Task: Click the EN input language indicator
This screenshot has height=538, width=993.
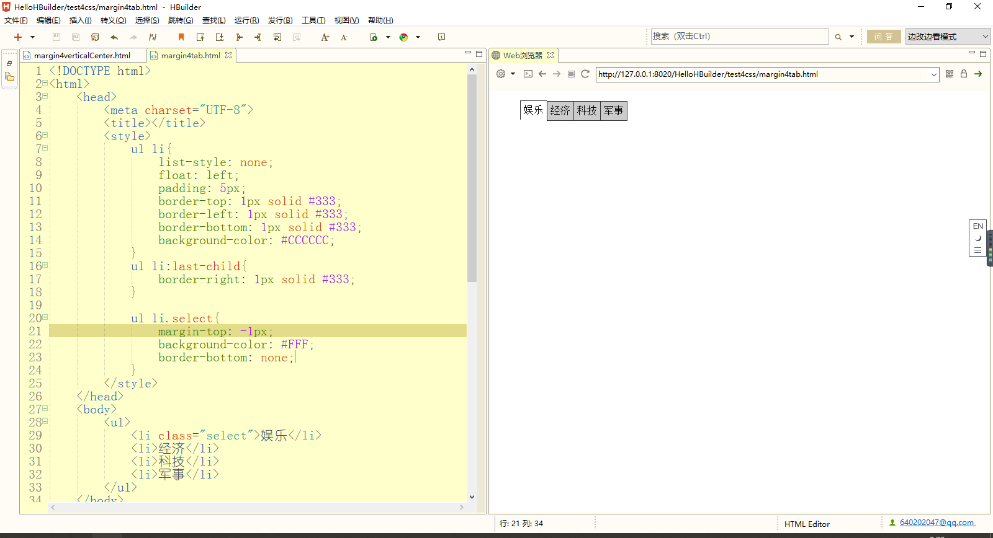Action: (x=978, y=226)
